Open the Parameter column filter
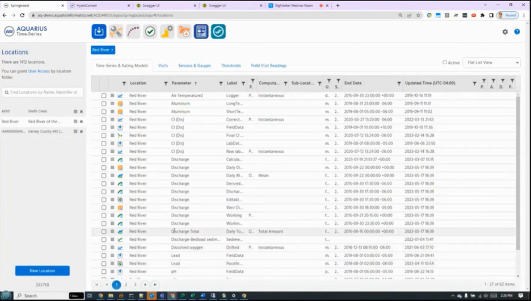Viewport: 531px width, 301px height. tap(221, 83)
